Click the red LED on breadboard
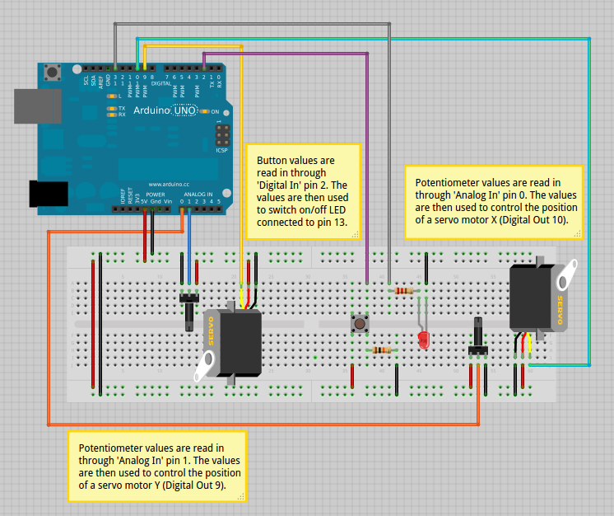 425,339
